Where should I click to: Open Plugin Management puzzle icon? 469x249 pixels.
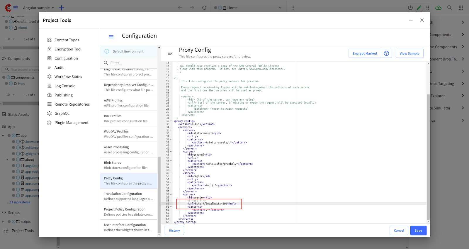click(x=50, y=123)
